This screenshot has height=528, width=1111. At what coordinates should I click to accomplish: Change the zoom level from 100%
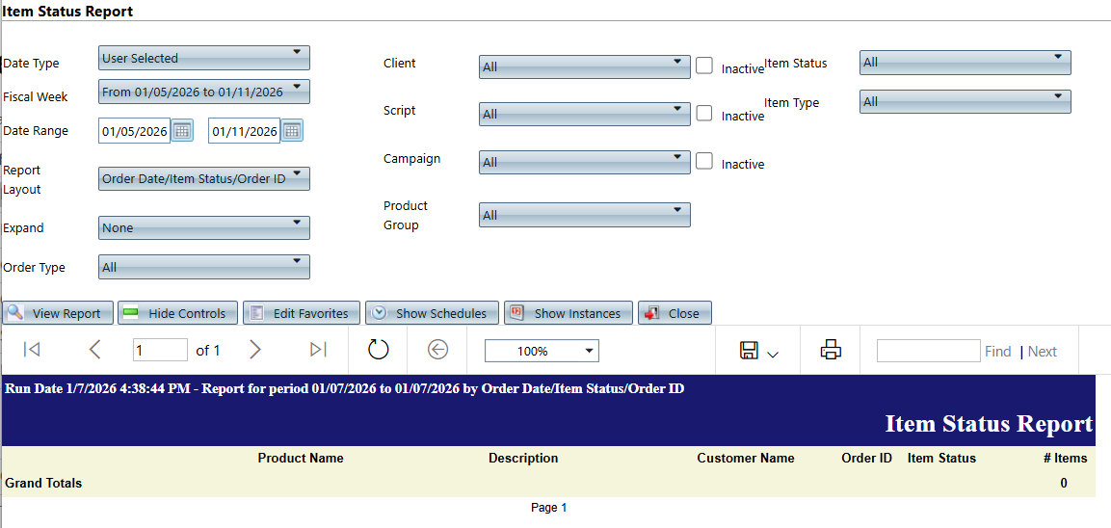(541, 351)
